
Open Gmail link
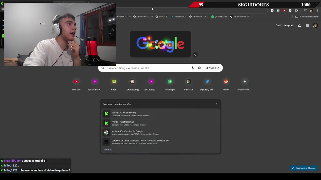coord(279,25)
